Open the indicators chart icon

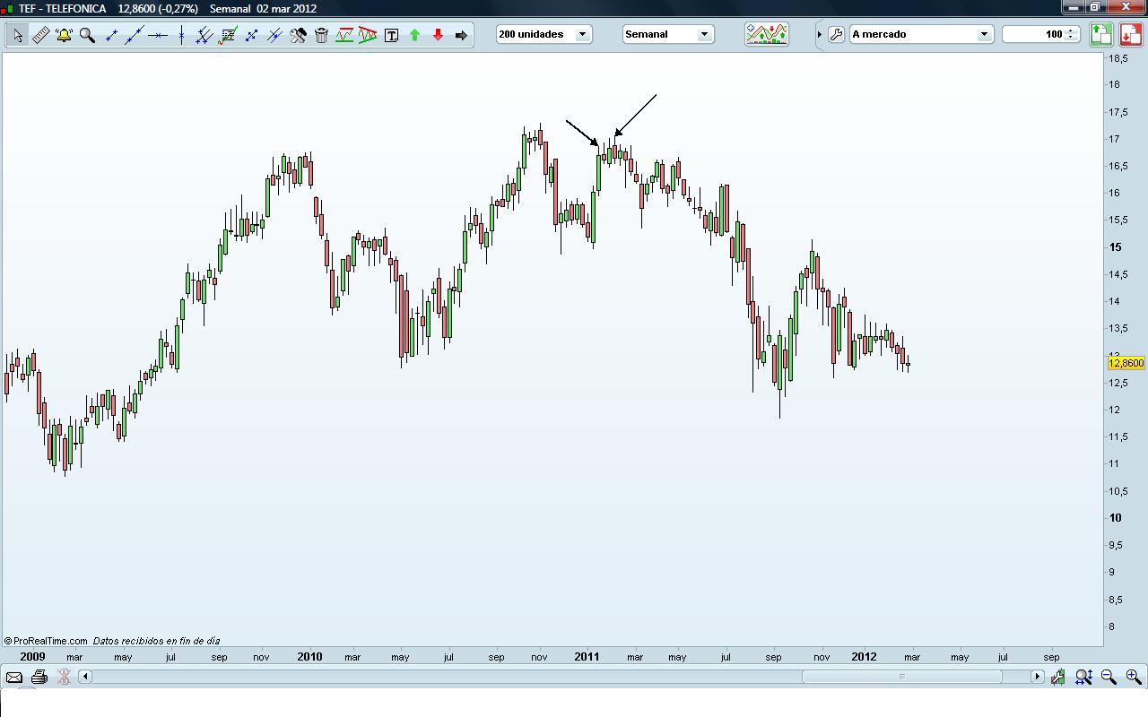[x=767, y=34]
